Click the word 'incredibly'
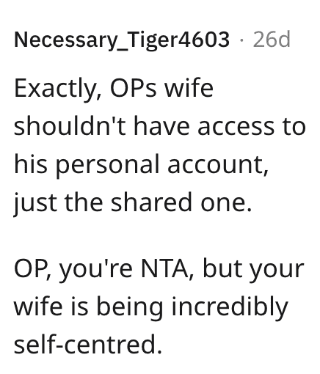The width and height of the screenshot is (320, 374). [230, 307]
